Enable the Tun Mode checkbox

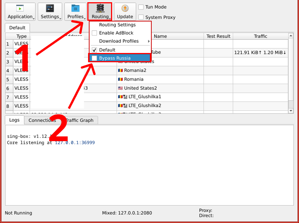pyautogui.click(x=141, y=7)
